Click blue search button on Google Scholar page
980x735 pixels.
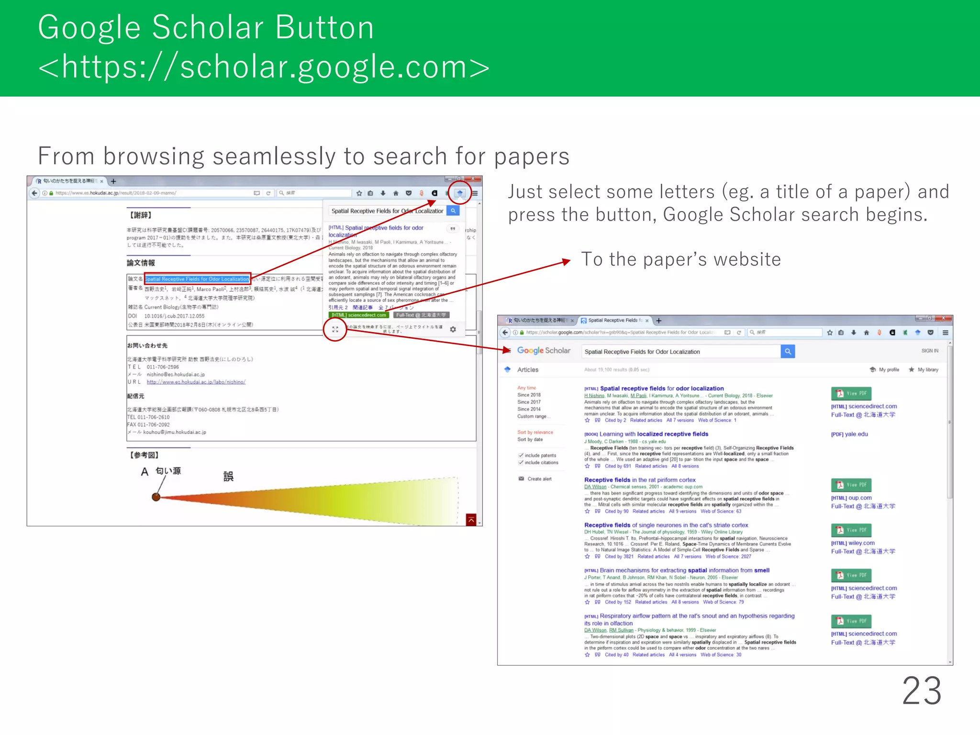pyautogui.click(x=788, y=351)
